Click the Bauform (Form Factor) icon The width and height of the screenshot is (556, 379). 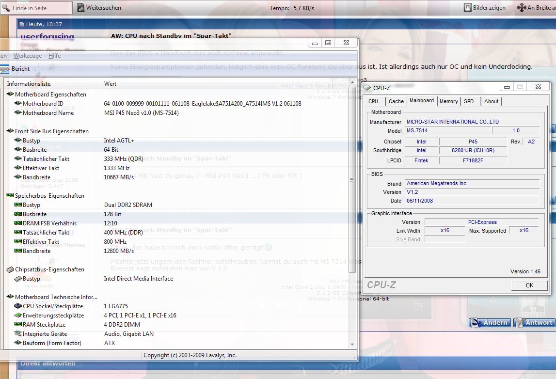pos(18,343)
